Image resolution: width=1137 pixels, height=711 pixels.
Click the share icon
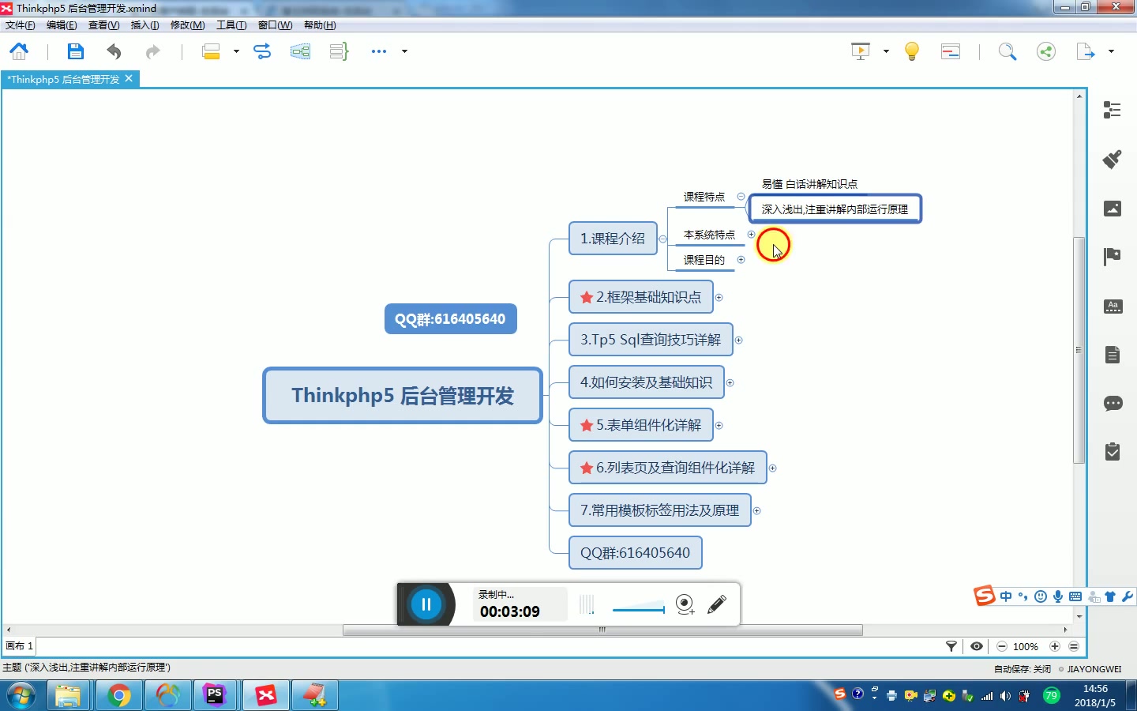(1046, 51)
